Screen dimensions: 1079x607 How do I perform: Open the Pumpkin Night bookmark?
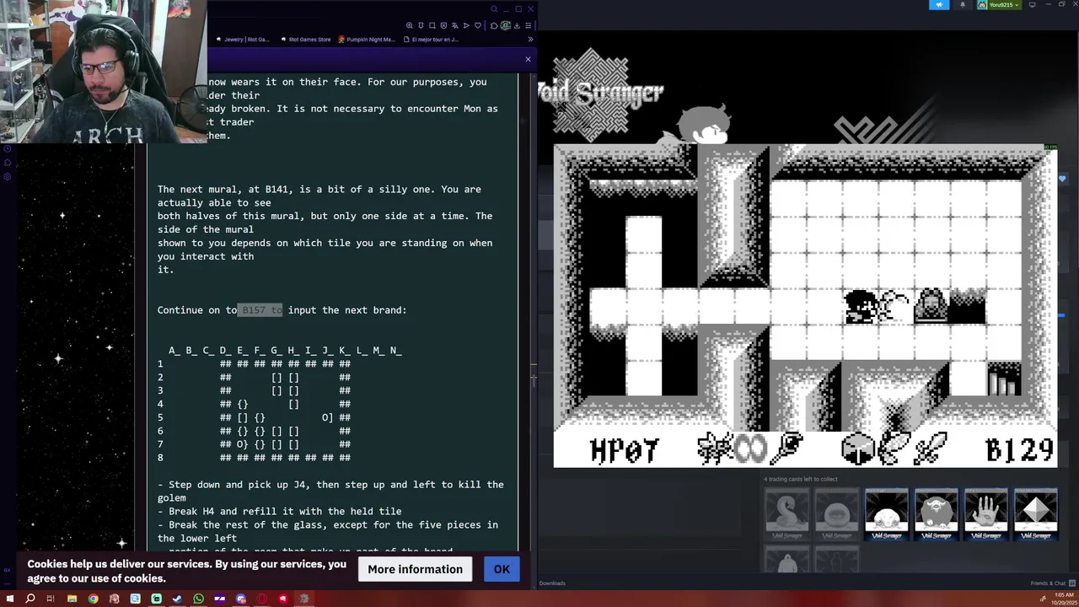pos(366,40)
